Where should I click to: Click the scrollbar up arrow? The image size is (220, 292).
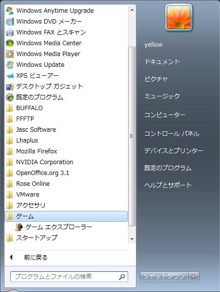coord(132,10)
